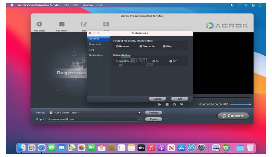Viewport: 272px width, 157px height.
Task: Stop the video preview playback
Action: click(167, 104)
